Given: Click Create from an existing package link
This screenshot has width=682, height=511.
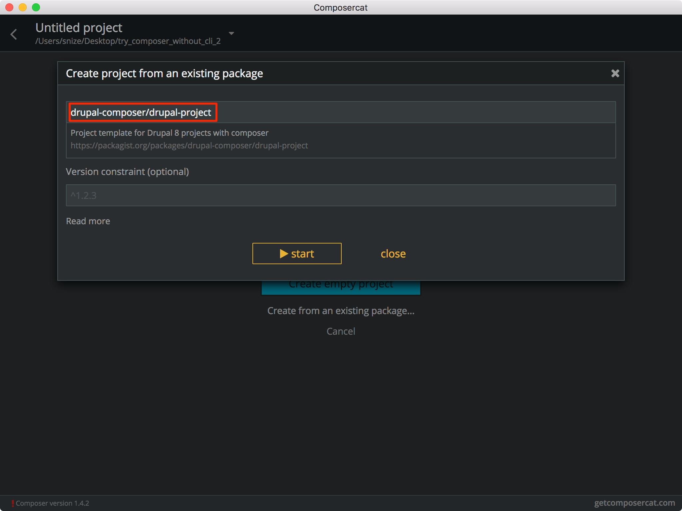Looking at the screenshot, I should tap(341, 311).
